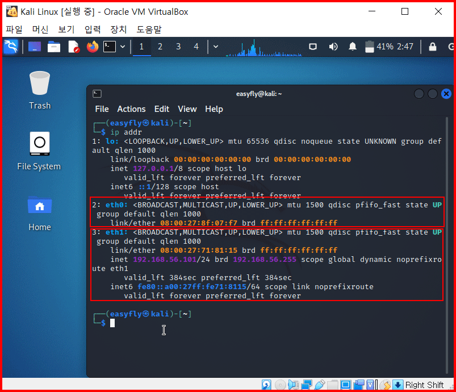Image resolution: width=456 pixels, height=392 pixels.
Task: Click the keyboard capture arrow status icon
Action: point(398,385)
